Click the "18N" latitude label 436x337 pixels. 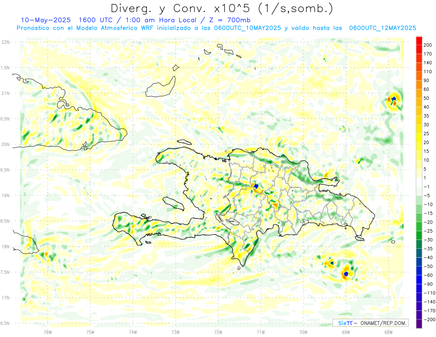pos(5,246)
